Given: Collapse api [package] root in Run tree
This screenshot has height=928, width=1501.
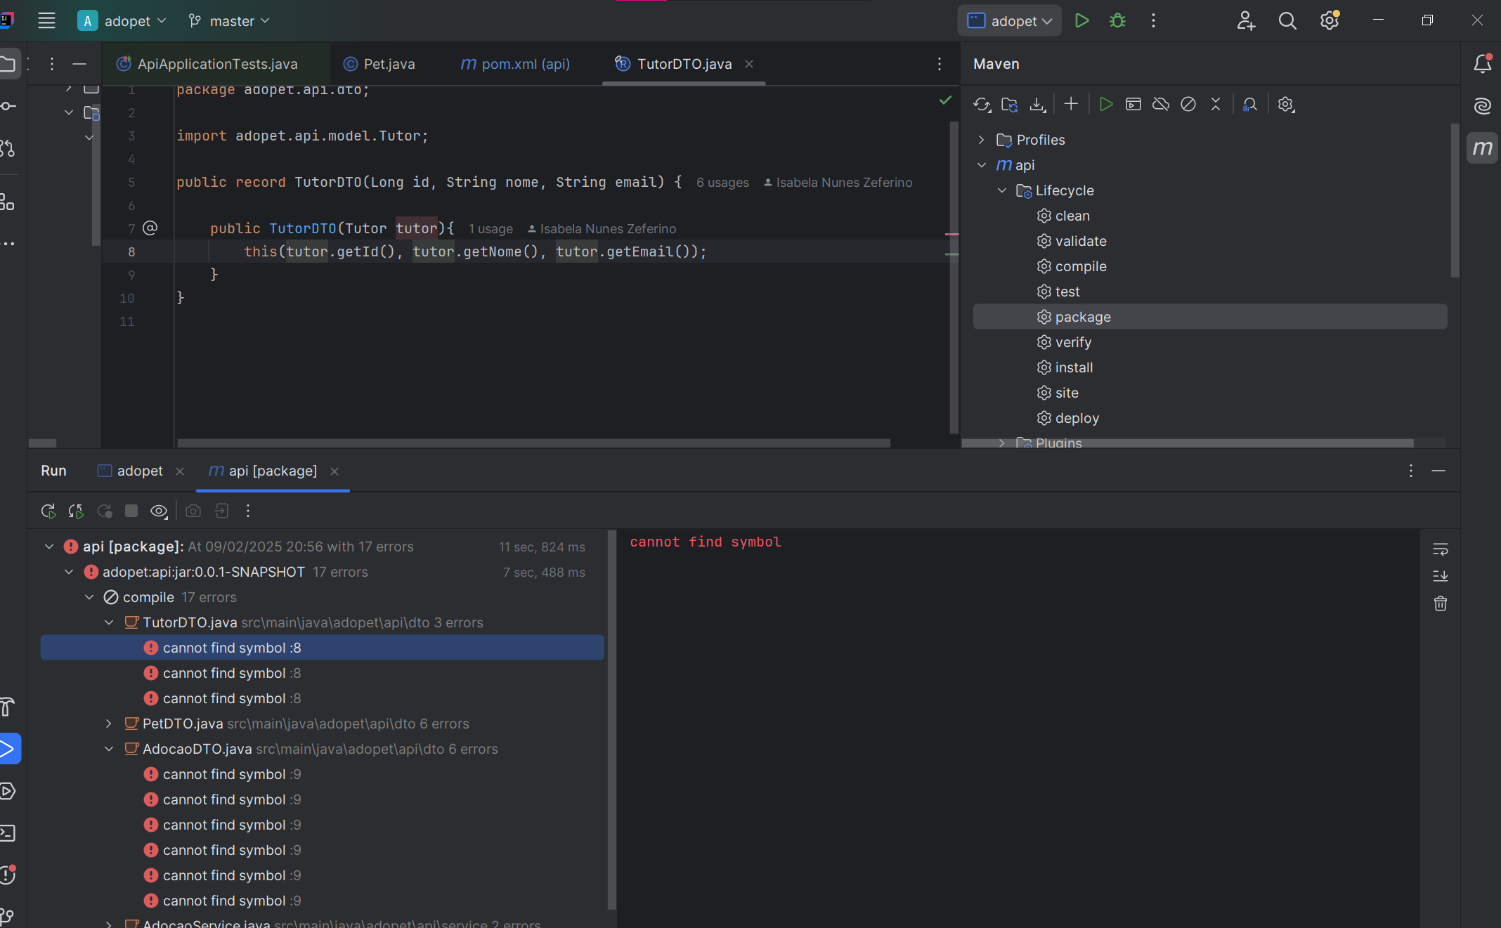Looking at the screenshot, I should [49, 547].
